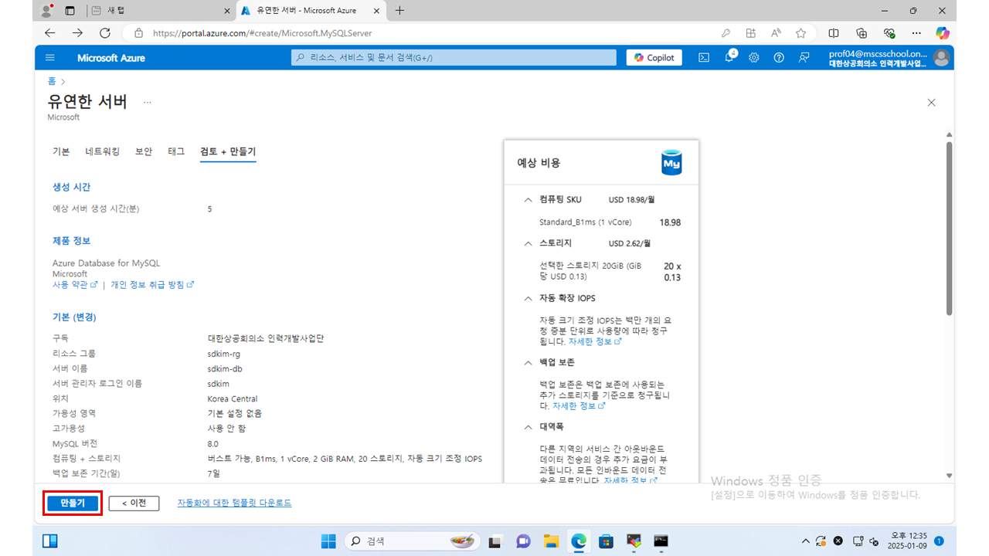Image resolution: width=989 pixels, height=556 pixels.
Task: Reload the Azure portal page
Action: 105,33
